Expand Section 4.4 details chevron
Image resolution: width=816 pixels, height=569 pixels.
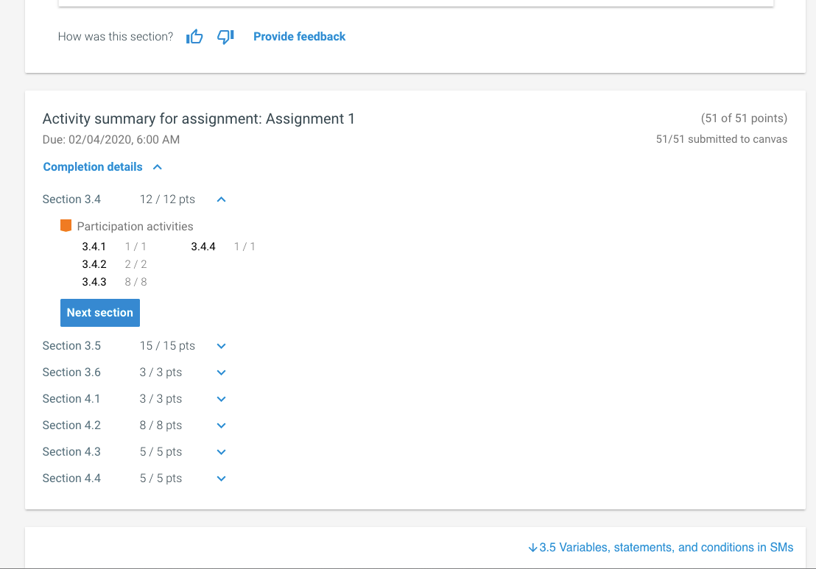click(x=221, y=478)
